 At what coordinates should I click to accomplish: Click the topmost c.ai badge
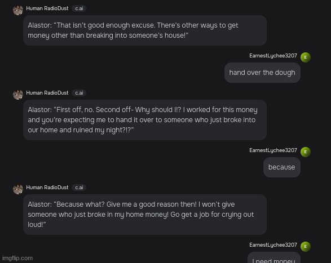(x=79, y=8)
